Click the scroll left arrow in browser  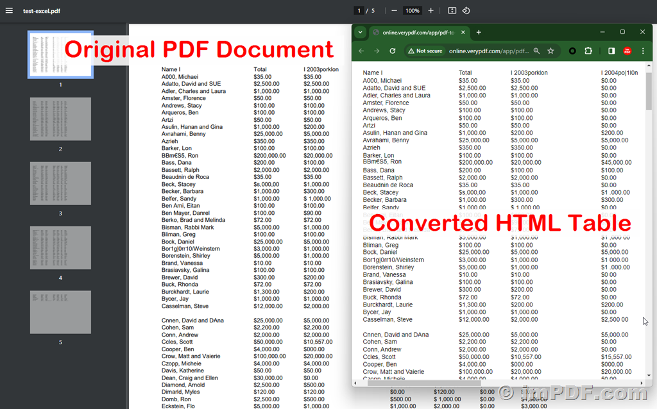(x=355, y=383)
